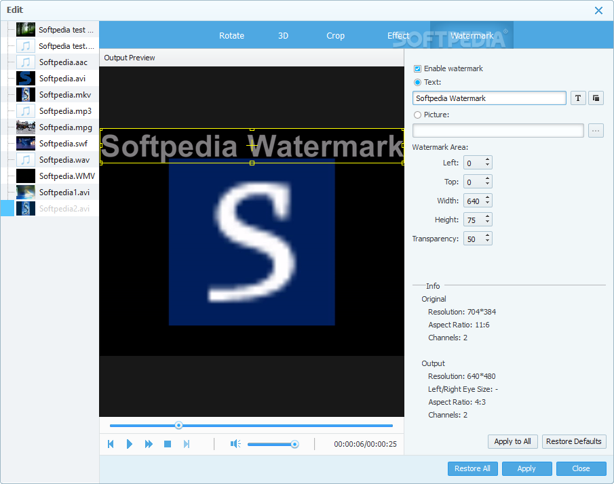
Task: Open the watermark font settings (T icon)
Action: click(578, 98)
